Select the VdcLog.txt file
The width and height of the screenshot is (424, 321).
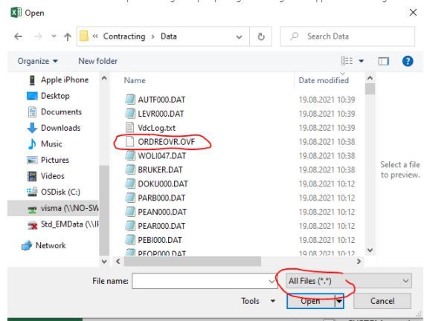(156, 128)
